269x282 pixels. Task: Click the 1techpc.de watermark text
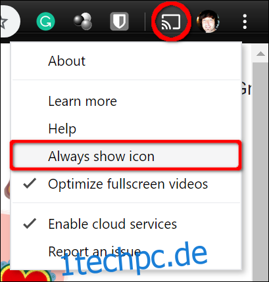[x=134, y=258]
